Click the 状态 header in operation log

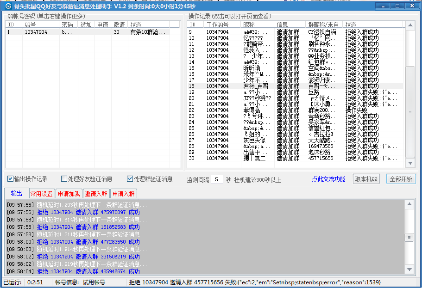(x=373, y=25)
